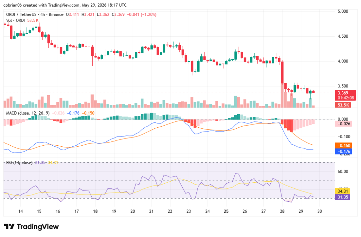Click the purple 31.35 RSI axis tag
Screen dimensions: 361x237
(x=343, y=197)
